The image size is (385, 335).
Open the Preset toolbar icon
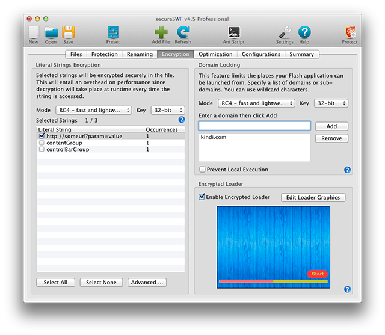pyautogui.click(x=113, y=32)
